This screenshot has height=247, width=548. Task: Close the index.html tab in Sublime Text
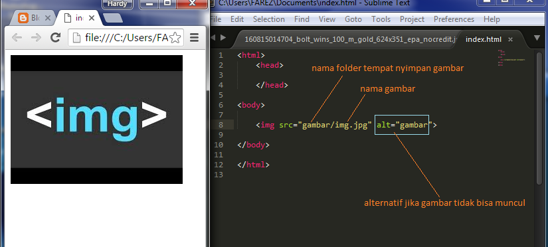point(510,39)
